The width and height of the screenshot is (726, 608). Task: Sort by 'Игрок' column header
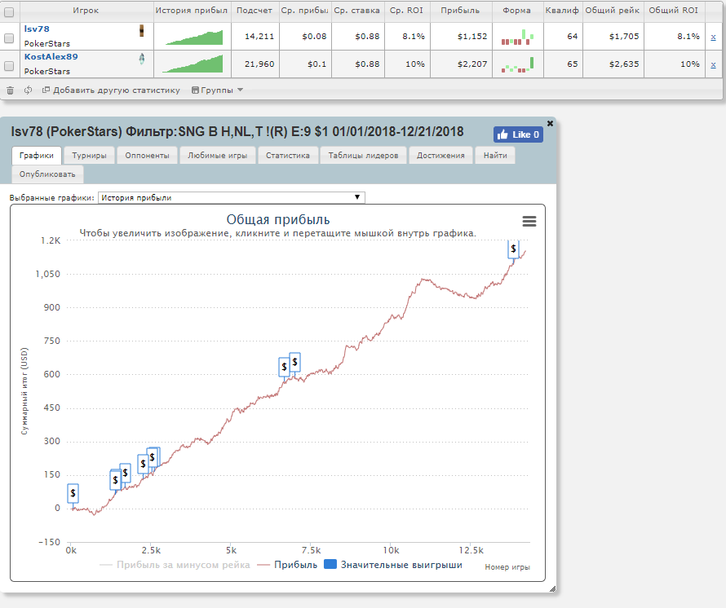86,10
